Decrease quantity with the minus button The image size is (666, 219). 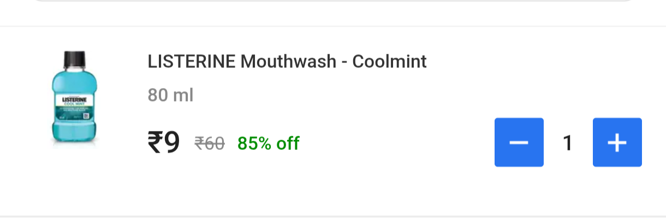(x=519, y=142)
